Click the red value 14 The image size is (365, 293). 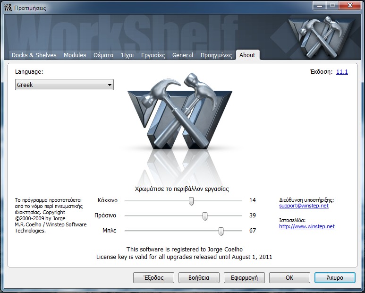pos(253,200)
